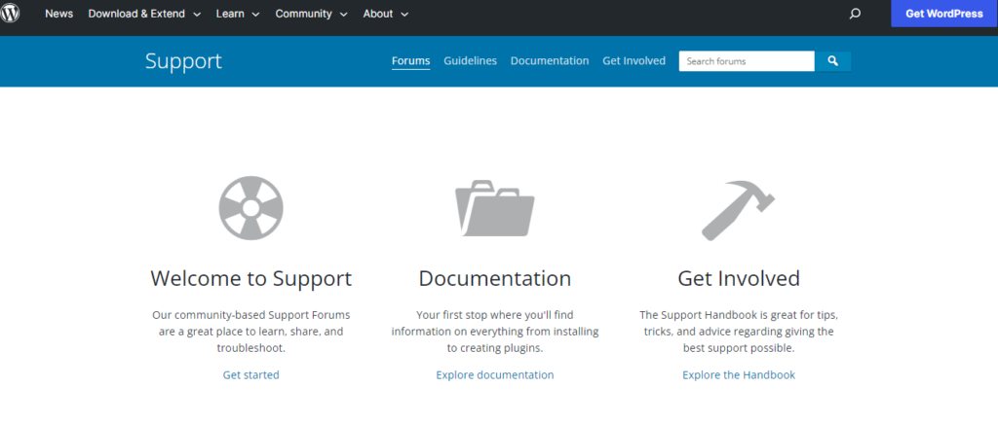
Task: Focus the Search forums input field
Action: coord(746,61)
